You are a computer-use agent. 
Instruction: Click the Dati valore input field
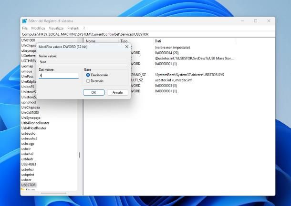pos(59,76)
